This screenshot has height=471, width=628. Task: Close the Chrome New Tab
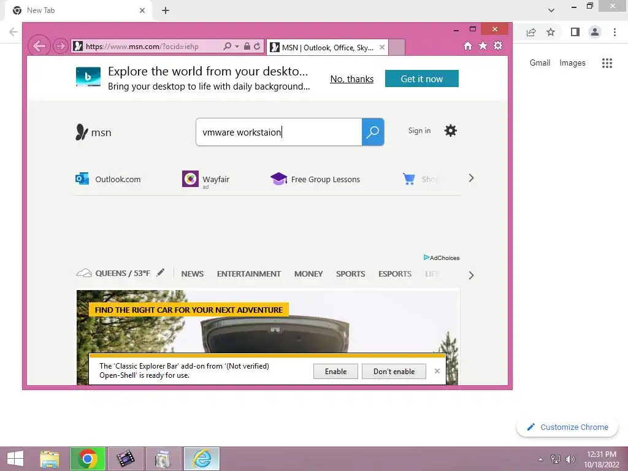tap(142, 10)
